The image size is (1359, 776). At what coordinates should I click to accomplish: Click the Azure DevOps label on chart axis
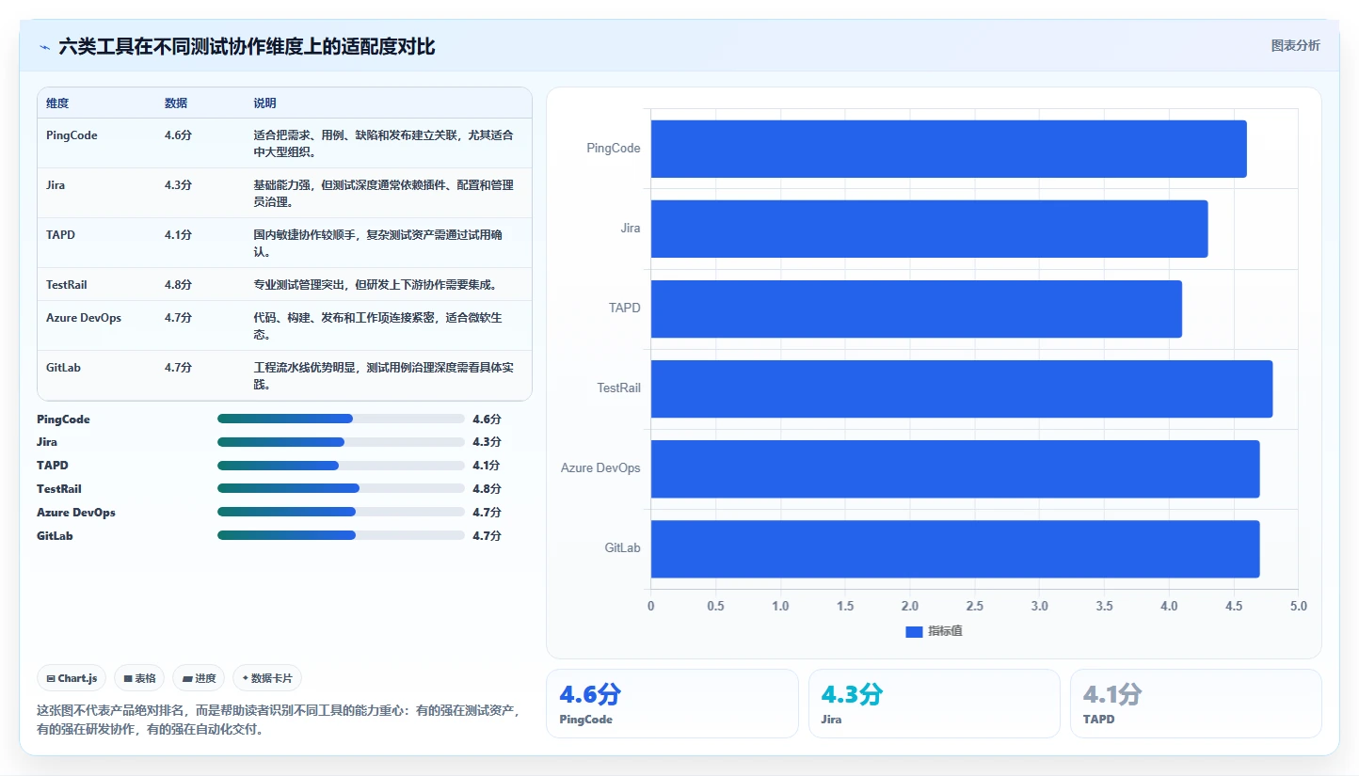pos(600,468)
